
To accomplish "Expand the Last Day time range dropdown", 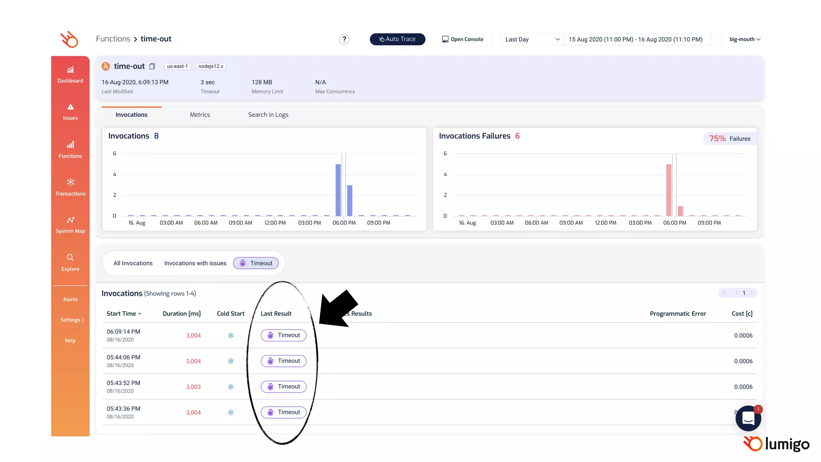I will (x=532, y=39).
